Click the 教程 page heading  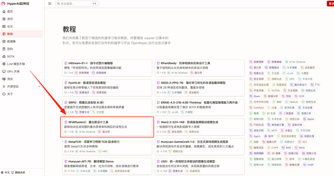click(69, 29)
